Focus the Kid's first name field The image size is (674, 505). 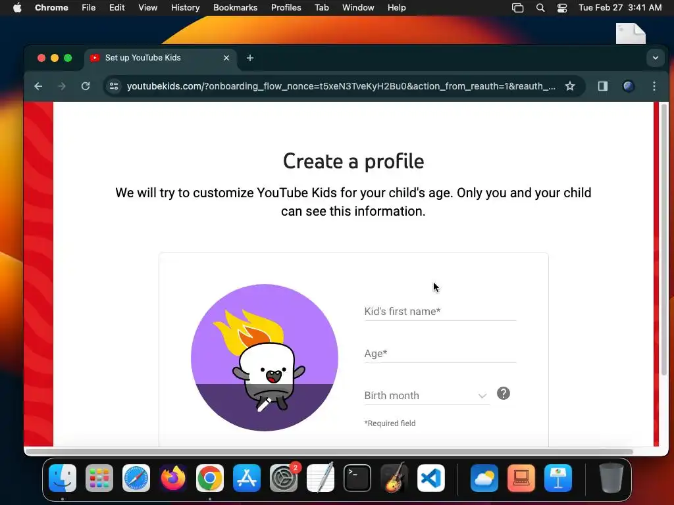tap(440, 311)
